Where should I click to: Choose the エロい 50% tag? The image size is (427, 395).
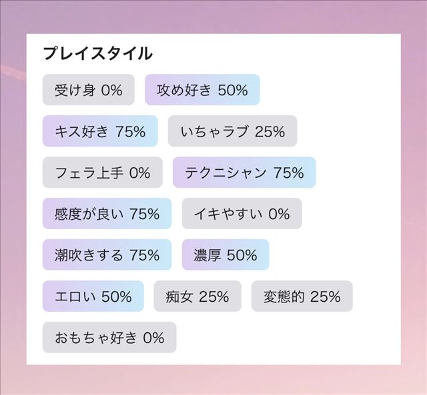[x=93, y=296]
